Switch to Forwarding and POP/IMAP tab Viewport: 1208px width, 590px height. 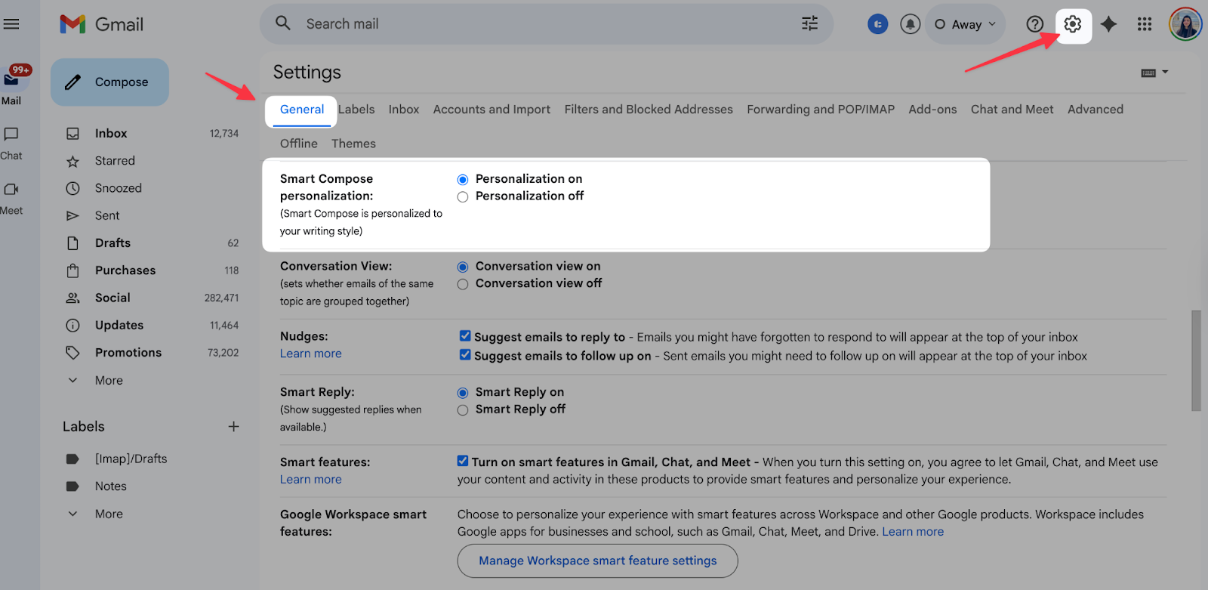tap(821, 110)
